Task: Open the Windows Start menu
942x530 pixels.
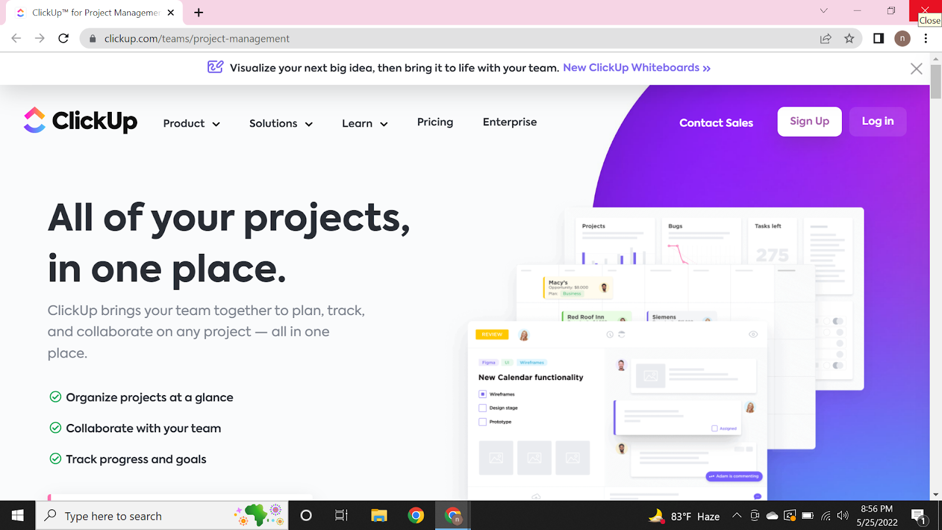Action: [18, 516]
